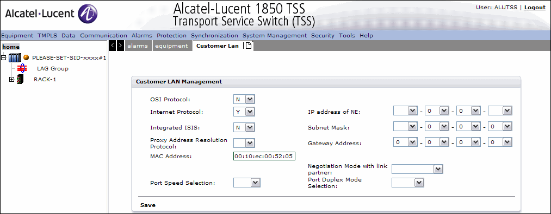Open the Tools menu
Screen dimensions: 551x214
(347, 35)
